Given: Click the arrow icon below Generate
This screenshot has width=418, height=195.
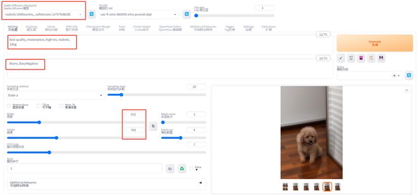Looking at the screenshot, I should click(x=341, y=58).
